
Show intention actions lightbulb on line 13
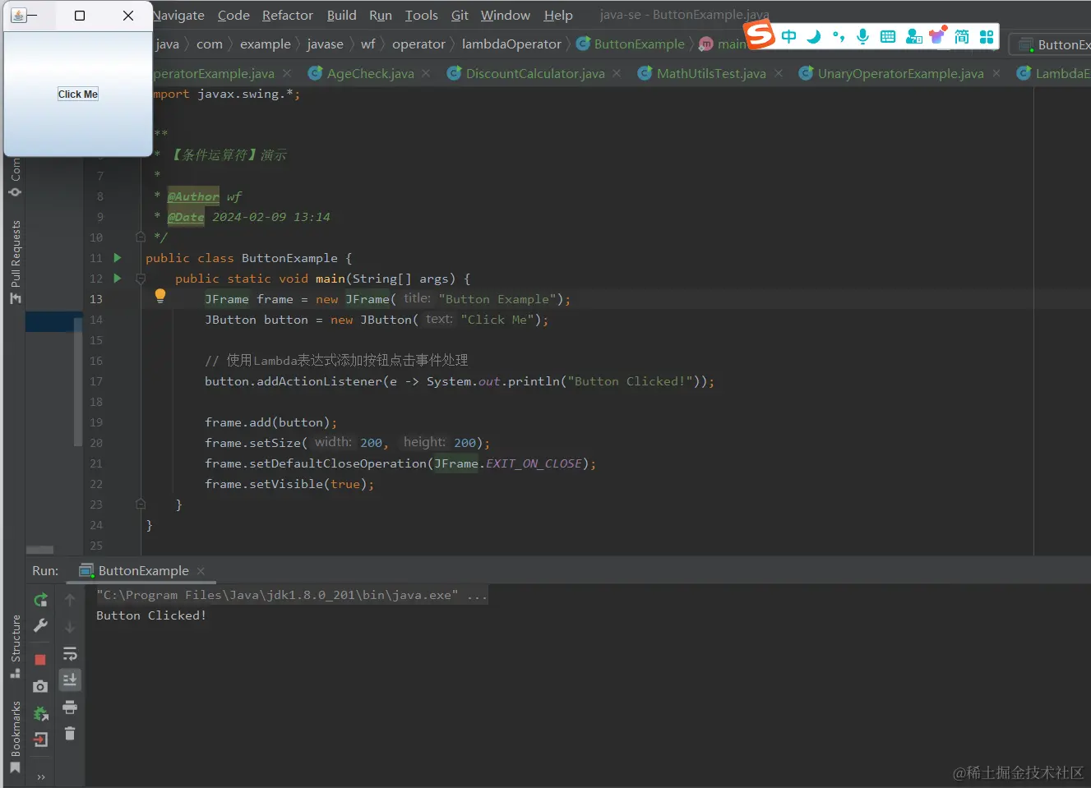click(x=160, y=297)
